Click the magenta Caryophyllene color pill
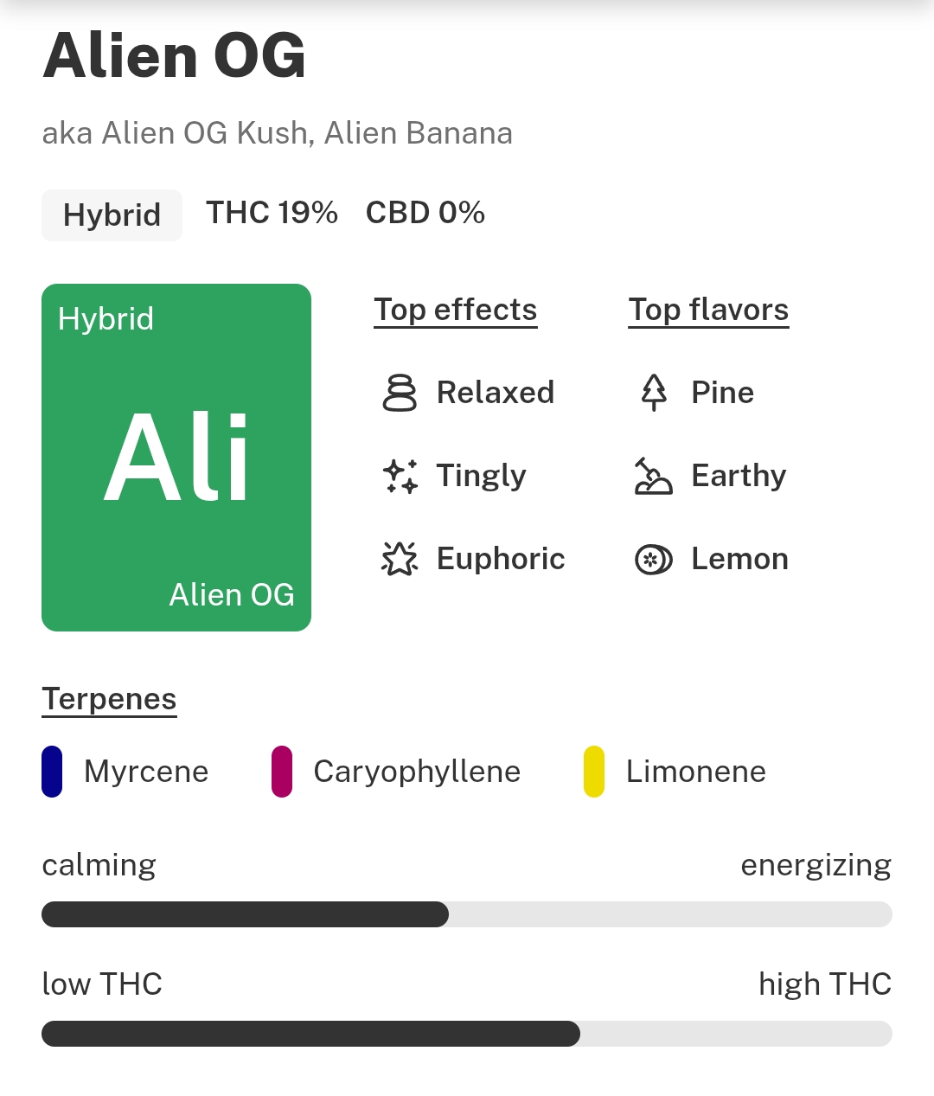The image size is (934, 1096). (282, 772)
